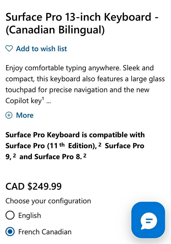
Task: Click the "Choose your configuration" heading
Action: tap(48, 201)
